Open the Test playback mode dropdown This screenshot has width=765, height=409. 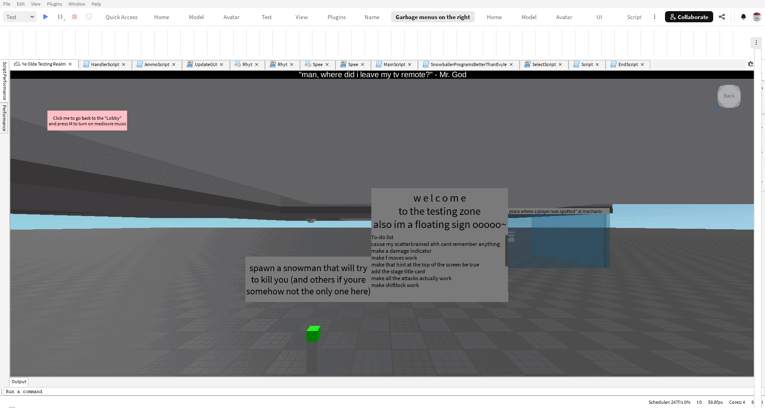click(x=20, y=17)
